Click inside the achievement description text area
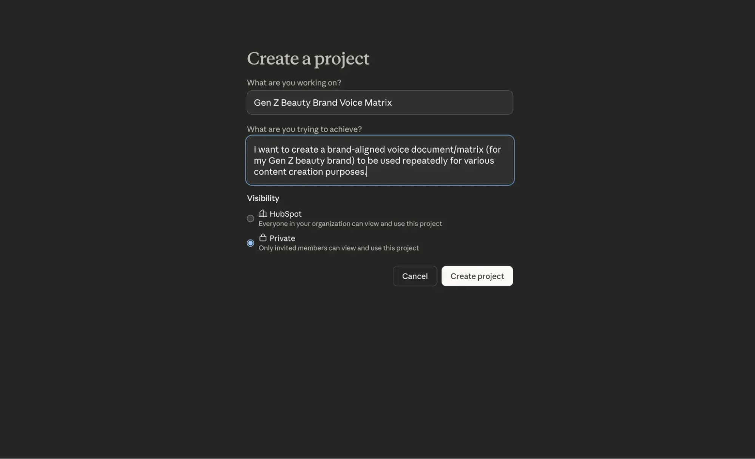 (379, 160)
